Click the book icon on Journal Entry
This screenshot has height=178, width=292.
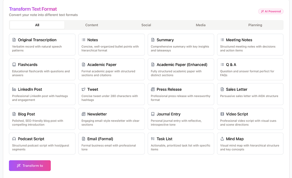[x=153, y=114]
